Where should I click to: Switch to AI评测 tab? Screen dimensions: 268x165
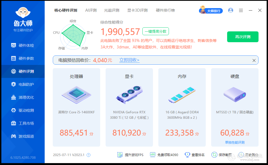point(91,11)
